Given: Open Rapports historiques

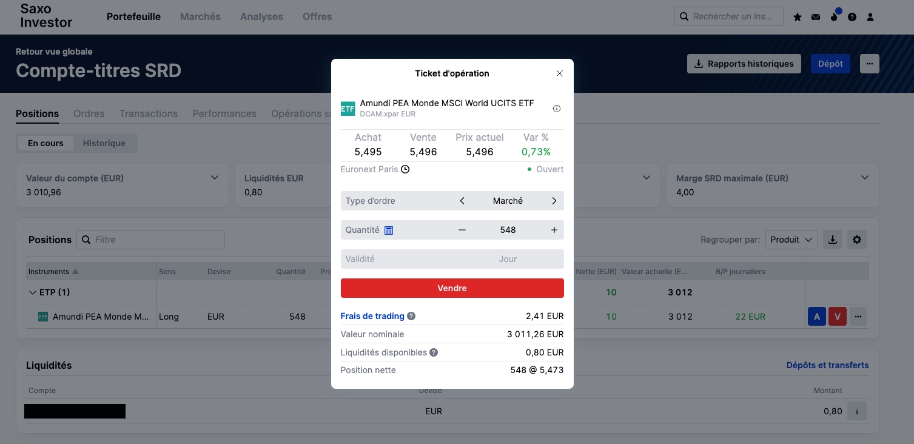Looking at the screenshot, I should 744,64.
